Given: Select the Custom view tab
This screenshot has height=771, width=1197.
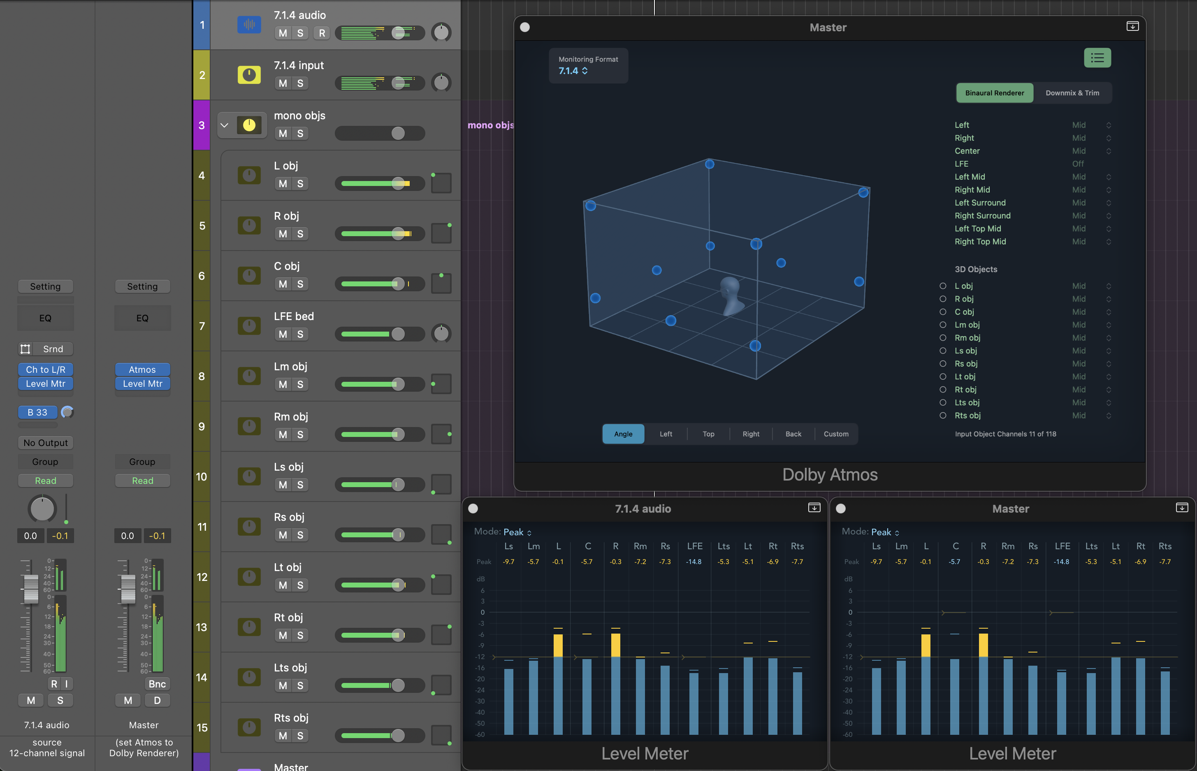Looking at the screenshot, I should (836, 434).
